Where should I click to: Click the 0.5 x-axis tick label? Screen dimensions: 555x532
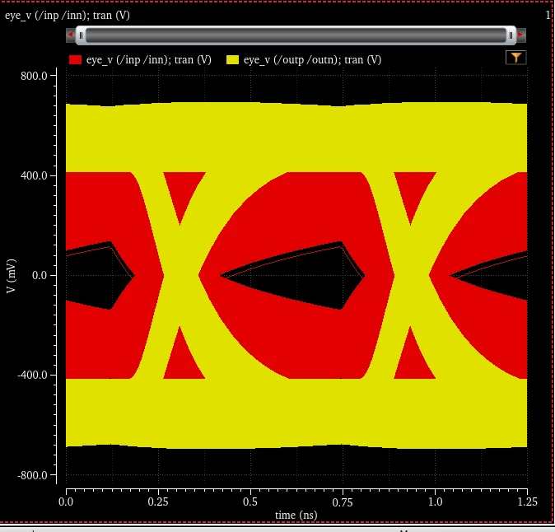[x=250, y=502]
